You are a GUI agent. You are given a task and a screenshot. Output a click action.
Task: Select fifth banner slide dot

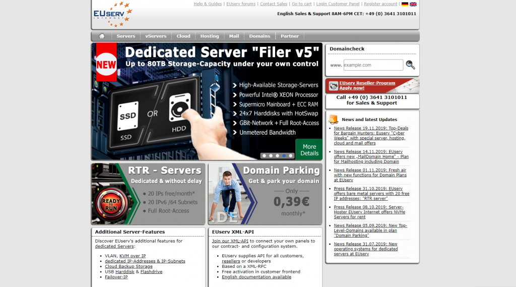(x=290, y=155)
